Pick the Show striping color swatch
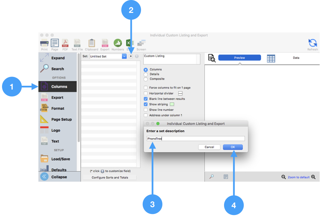The height and width of the screenshot is (217, 320). (x=172, y=104)
